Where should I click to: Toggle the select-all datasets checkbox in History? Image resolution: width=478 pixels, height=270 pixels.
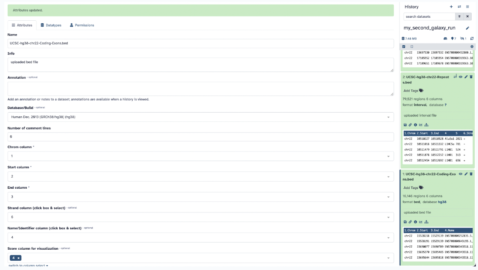[x=404, y=47]
